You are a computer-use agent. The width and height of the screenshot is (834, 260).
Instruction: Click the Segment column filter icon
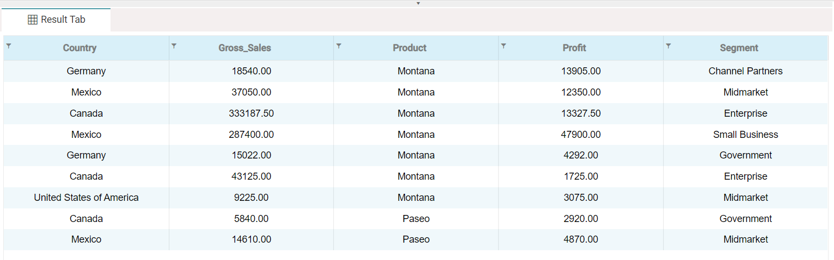669,46
